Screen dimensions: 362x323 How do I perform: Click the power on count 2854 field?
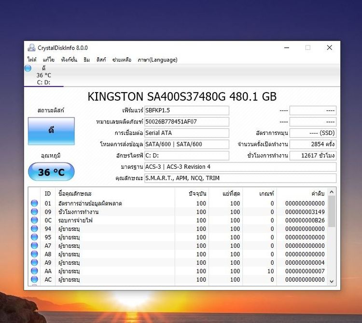click(313, 144)
